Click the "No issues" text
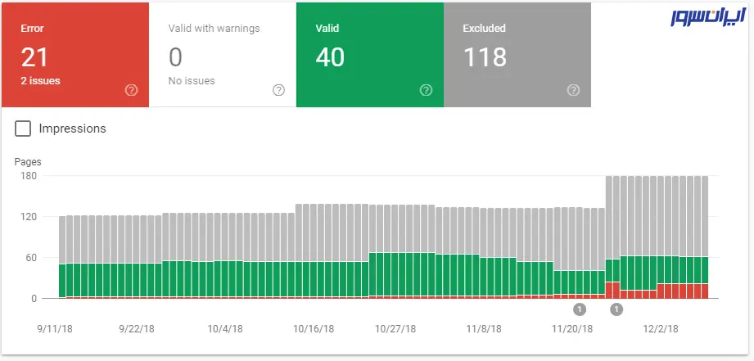This screenshot has height=361, width=754. [x=192, y=81]
